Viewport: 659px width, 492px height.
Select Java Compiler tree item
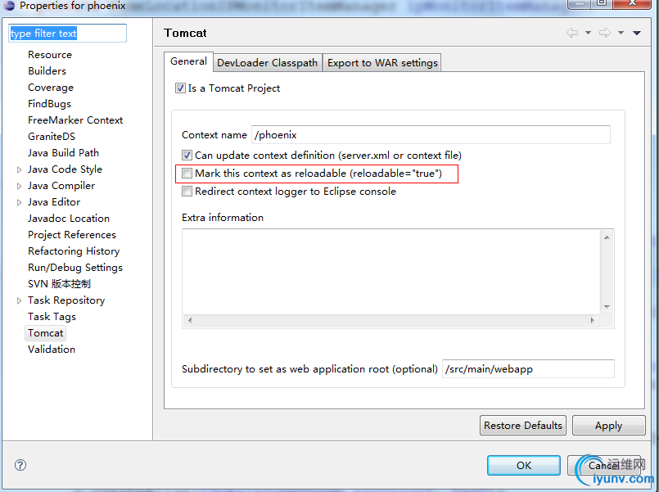point(61,186)
